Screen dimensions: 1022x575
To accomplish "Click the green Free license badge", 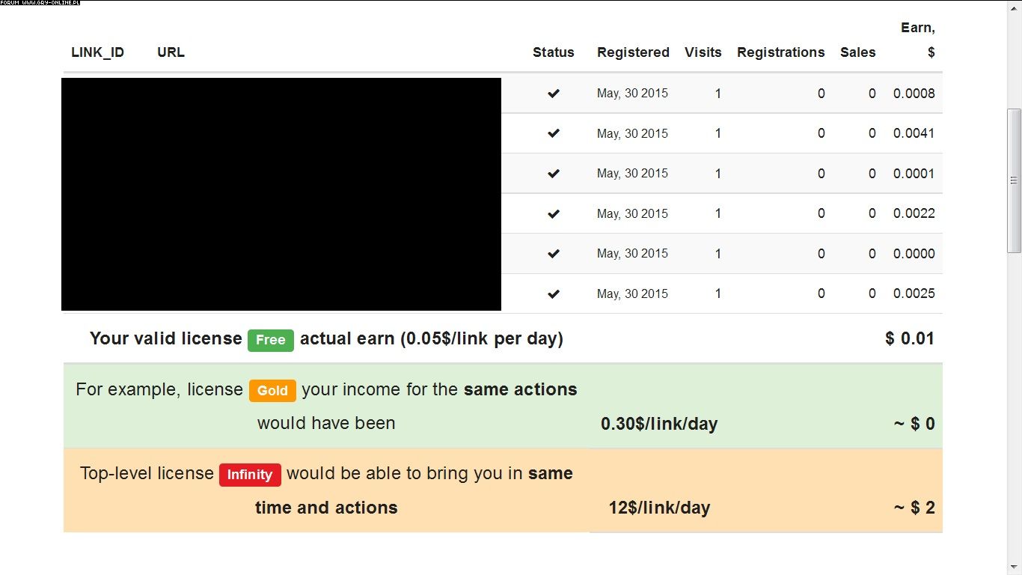I will click(271, 340).
